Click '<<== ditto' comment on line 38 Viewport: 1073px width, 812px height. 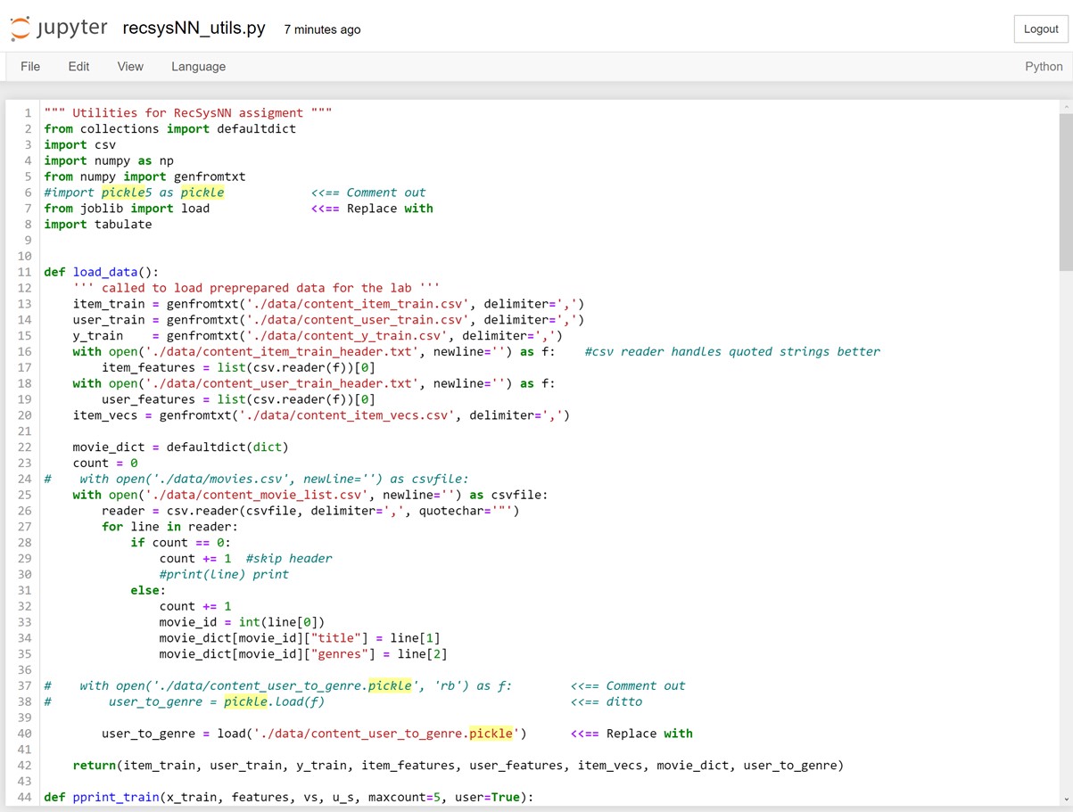[x=607, y=701]
